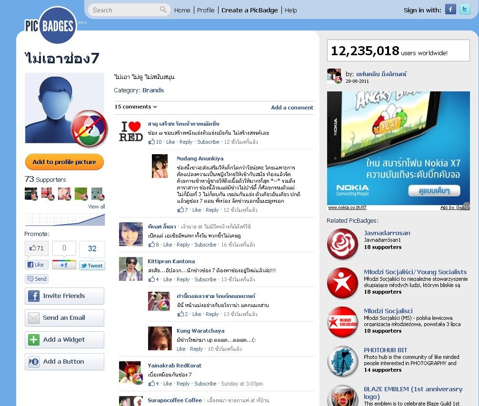This screenshot has height=406, width=479.
Task: Go to the Home menu item
Action: tap(182, 10)
